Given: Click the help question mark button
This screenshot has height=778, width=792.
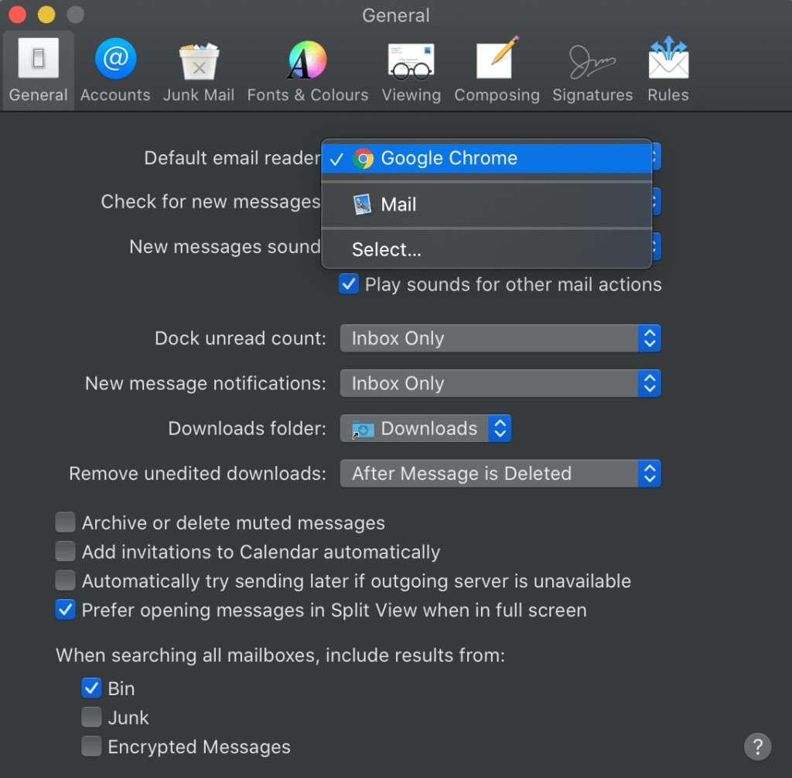Looking at the screenshot, I should point(757,746).
